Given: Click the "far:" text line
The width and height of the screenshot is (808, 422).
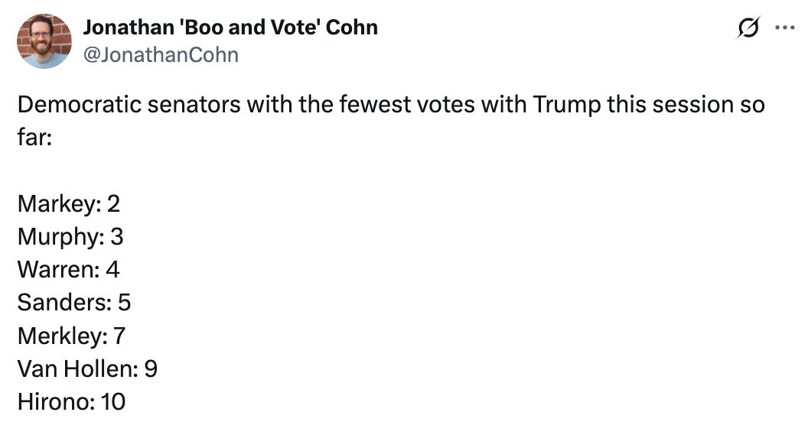Looking at the screenshot, I should click(x=34, y=138).
